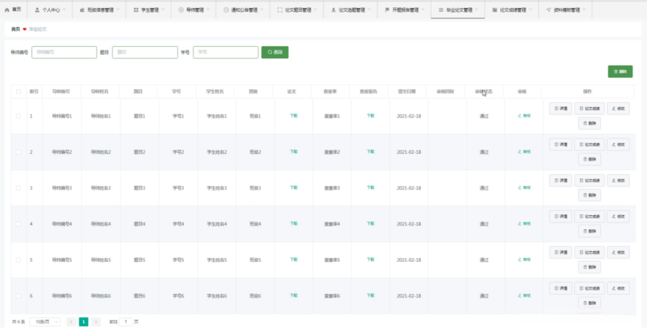Expand the 通知公告管理 menu
The height and width of the screenshot is (329, 647).
pyautogui.click(x=243, y=9)
